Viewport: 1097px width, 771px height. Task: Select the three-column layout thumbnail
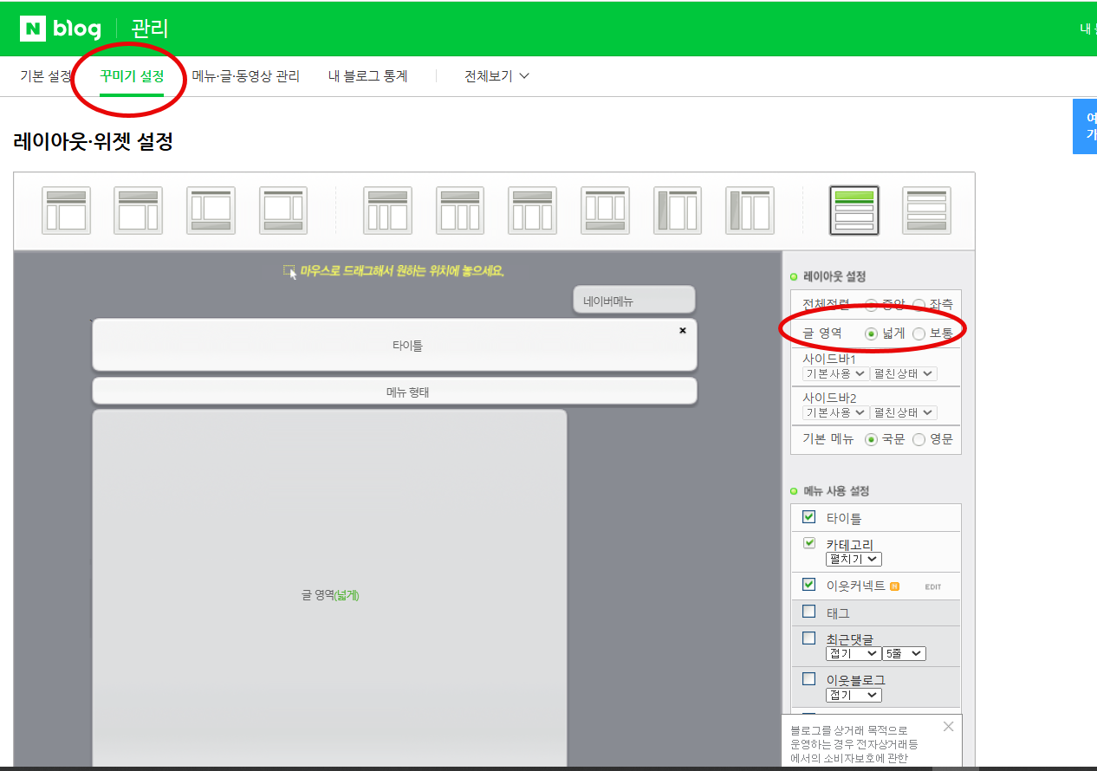[459, 210]
